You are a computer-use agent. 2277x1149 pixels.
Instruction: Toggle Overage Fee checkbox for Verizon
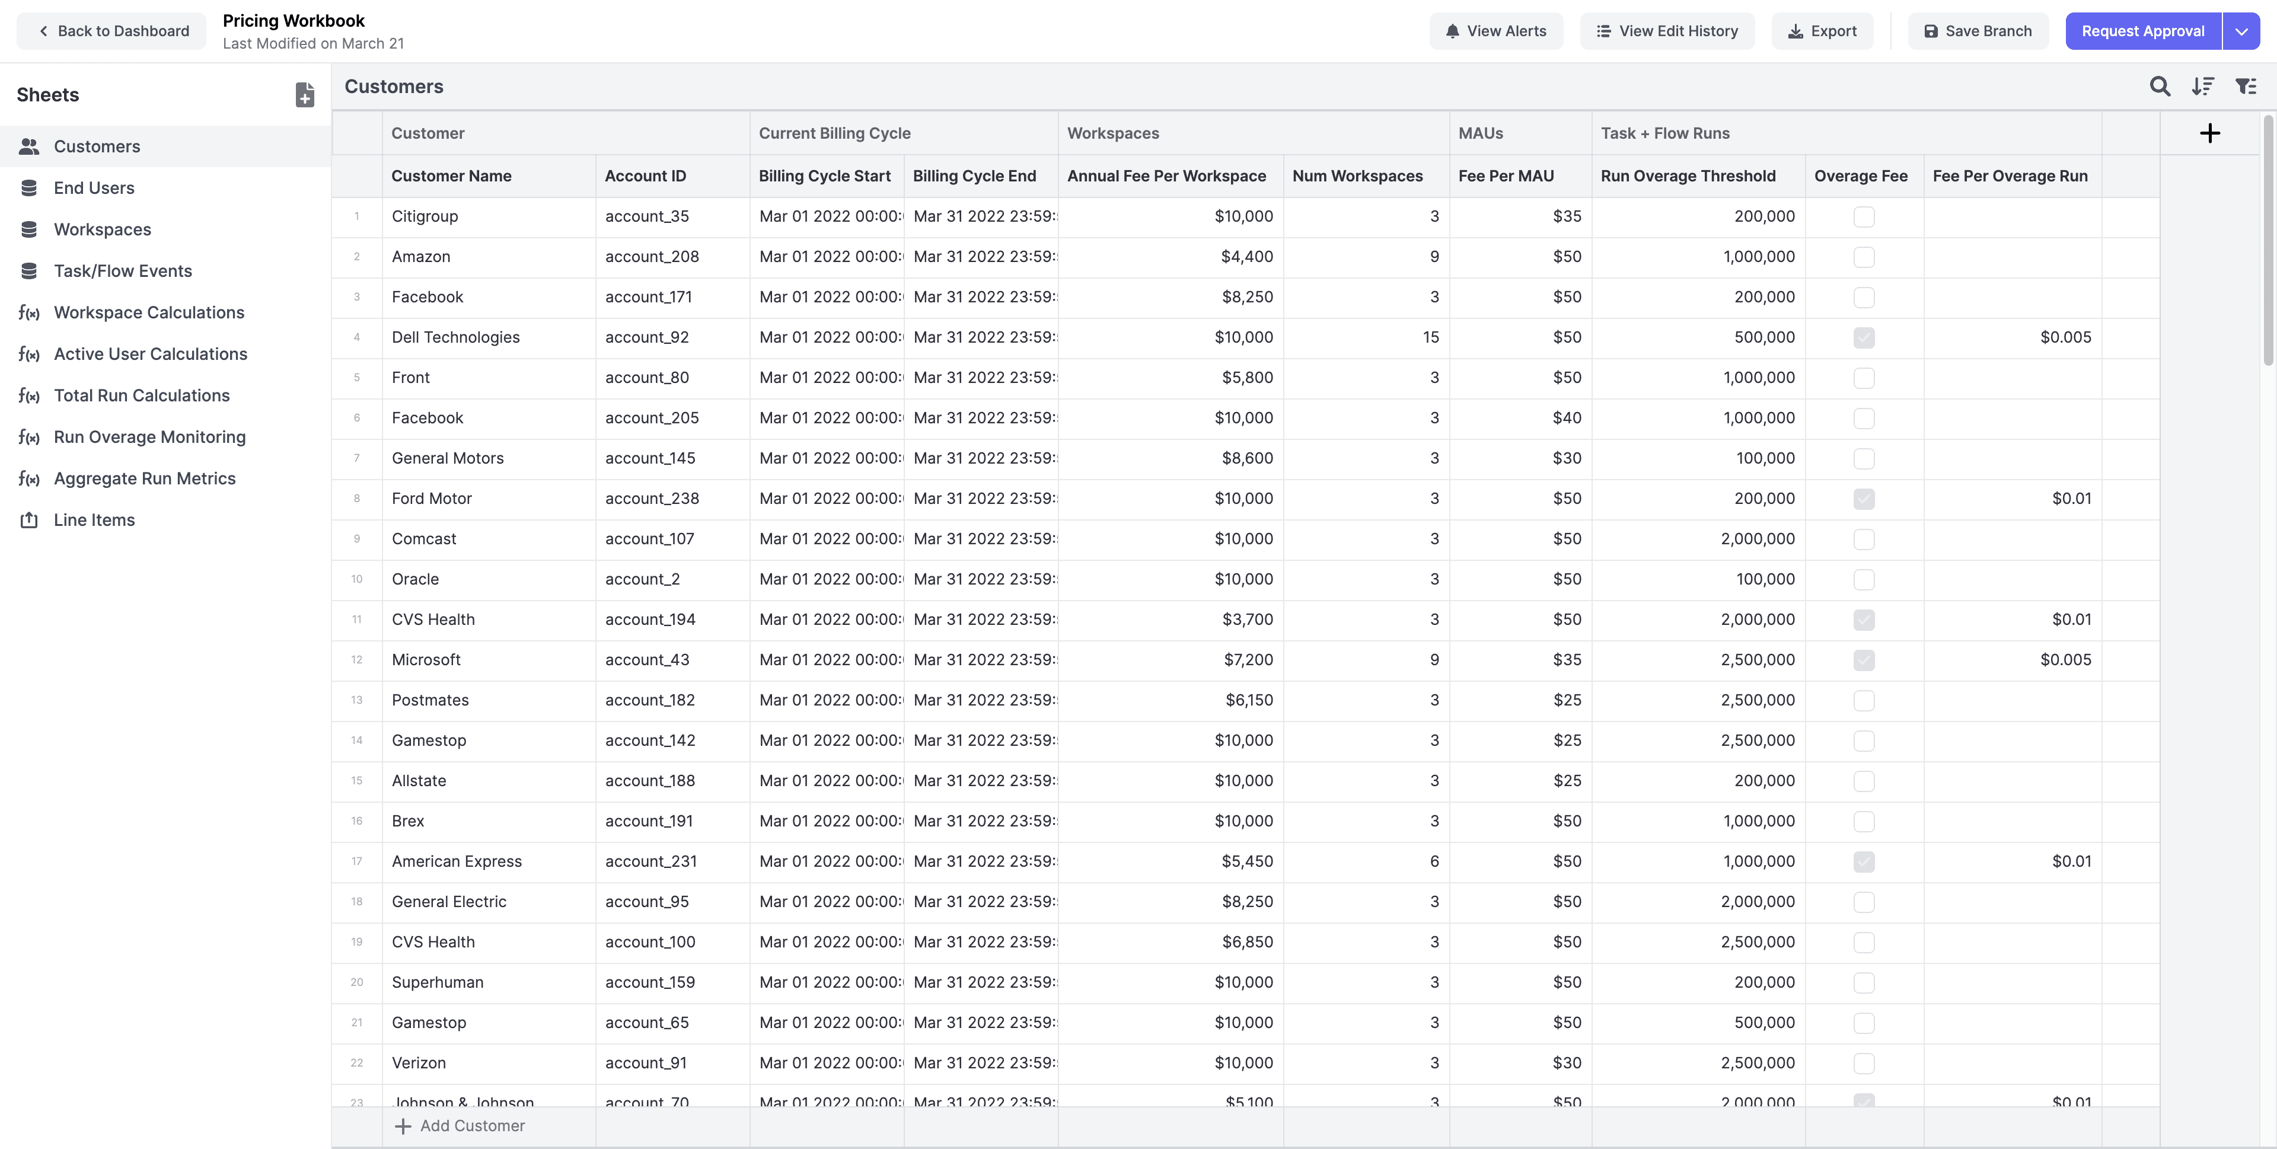click(1864, 1063)
